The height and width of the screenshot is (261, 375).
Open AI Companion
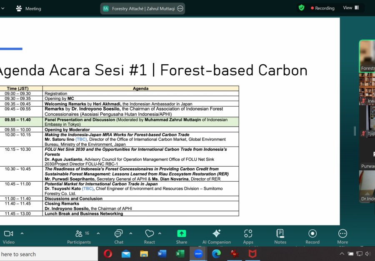click(216, 237)
